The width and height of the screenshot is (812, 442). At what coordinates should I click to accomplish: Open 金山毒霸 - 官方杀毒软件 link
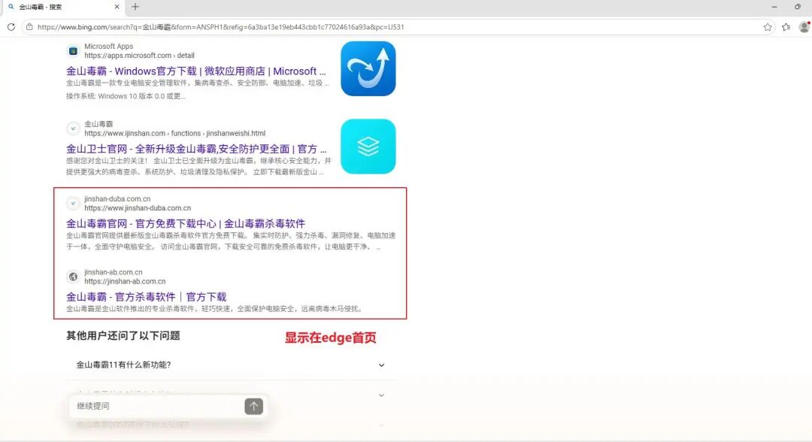pos(146,297)
